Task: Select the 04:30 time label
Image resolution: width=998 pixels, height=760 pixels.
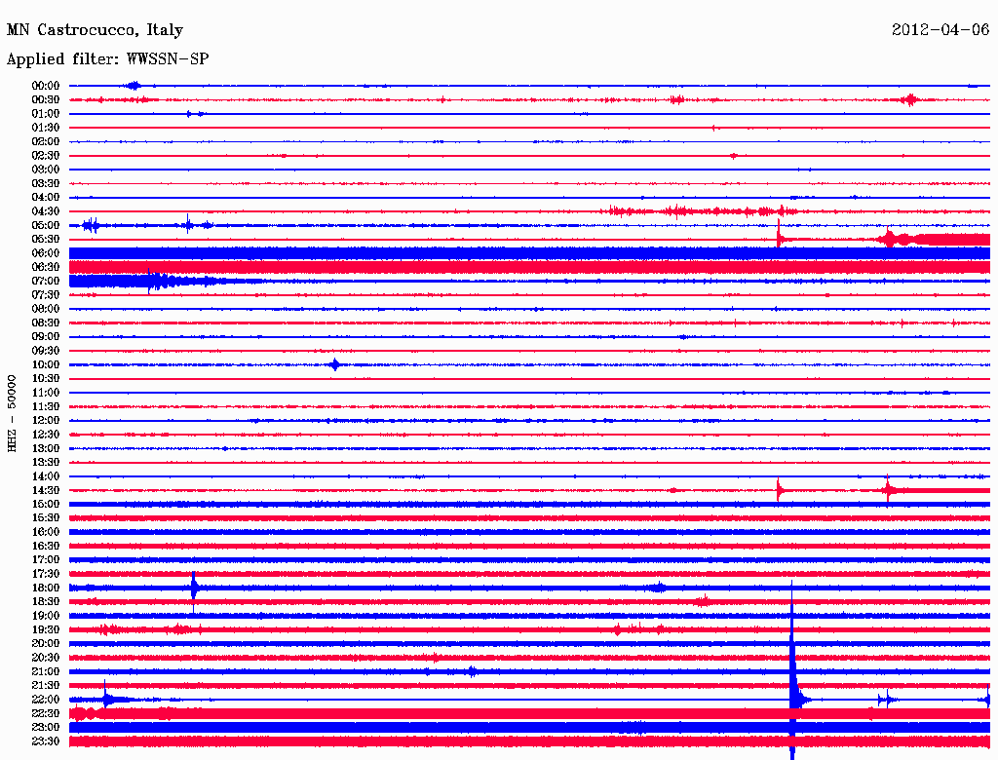Action: [x=46, y=211]
